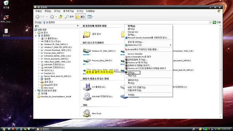Screen dimensions: 233x131
Task: Choose 공유 및 보안(H)... in context menu
Action: pos(149,42)
